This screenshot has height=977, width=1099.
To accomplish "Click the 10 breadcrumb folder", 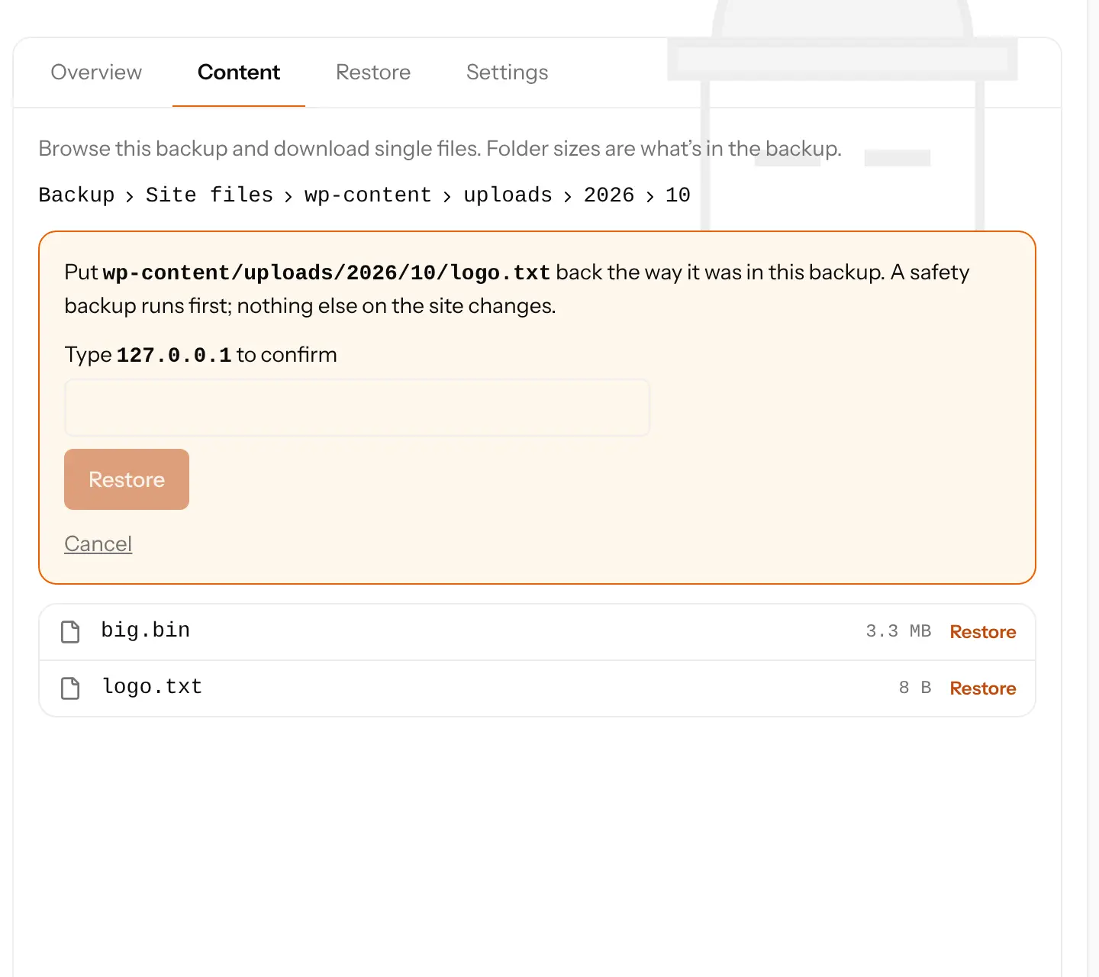I will (678, 195).
